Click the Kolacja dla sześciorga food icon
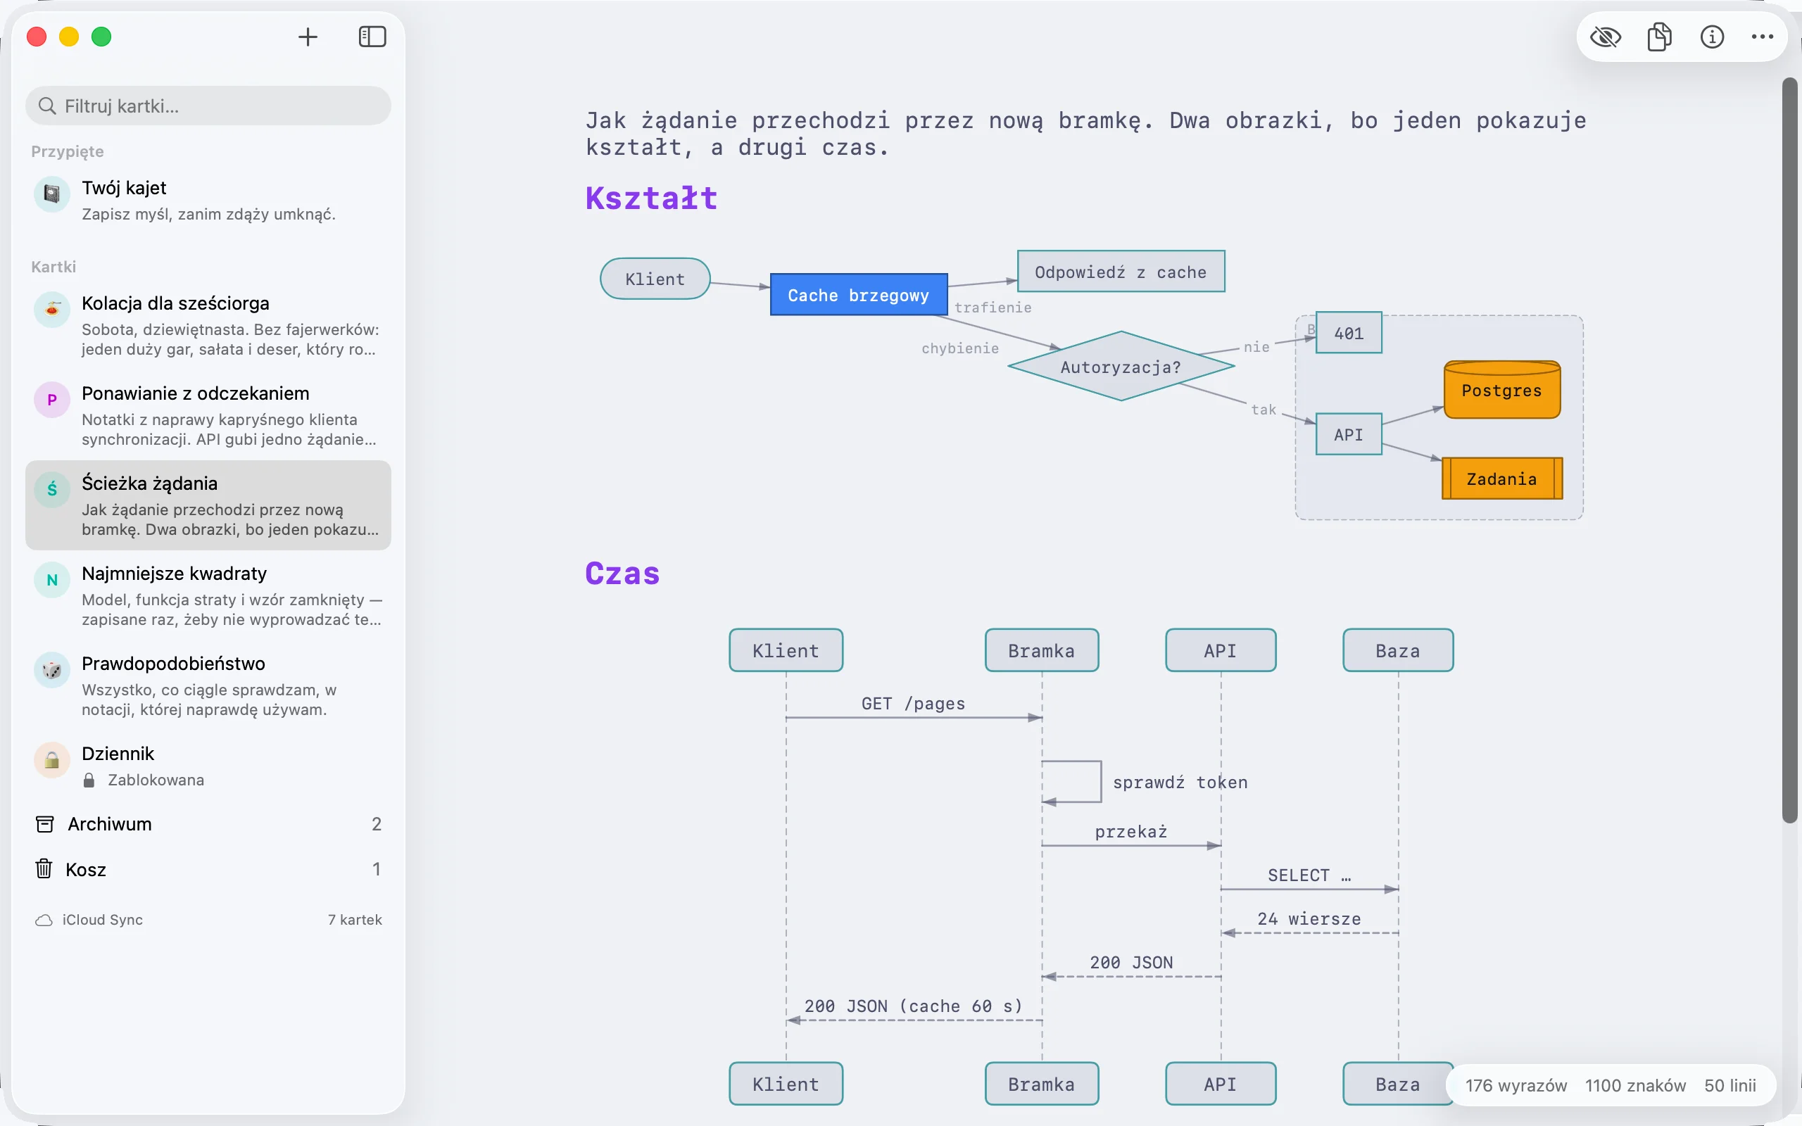This screenshot has width=1802, height=1126. click(52, 310)
